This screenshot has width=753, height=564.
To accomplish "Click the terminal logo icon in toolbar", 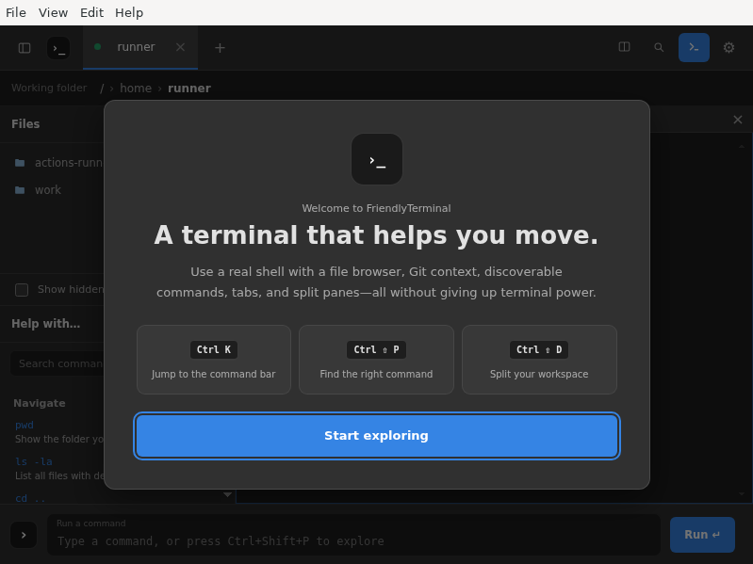I will (x=58, y=48).
